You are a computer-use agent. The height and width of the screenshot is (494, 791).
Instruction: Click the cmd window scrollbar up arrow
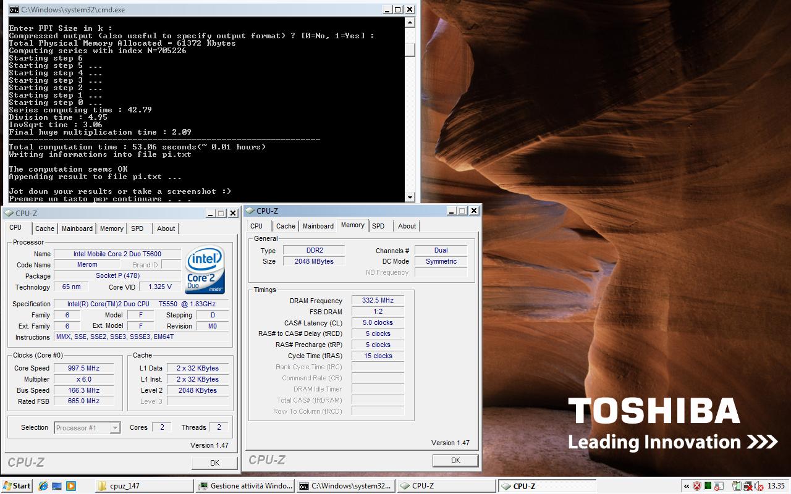click(x=410, y=23)
